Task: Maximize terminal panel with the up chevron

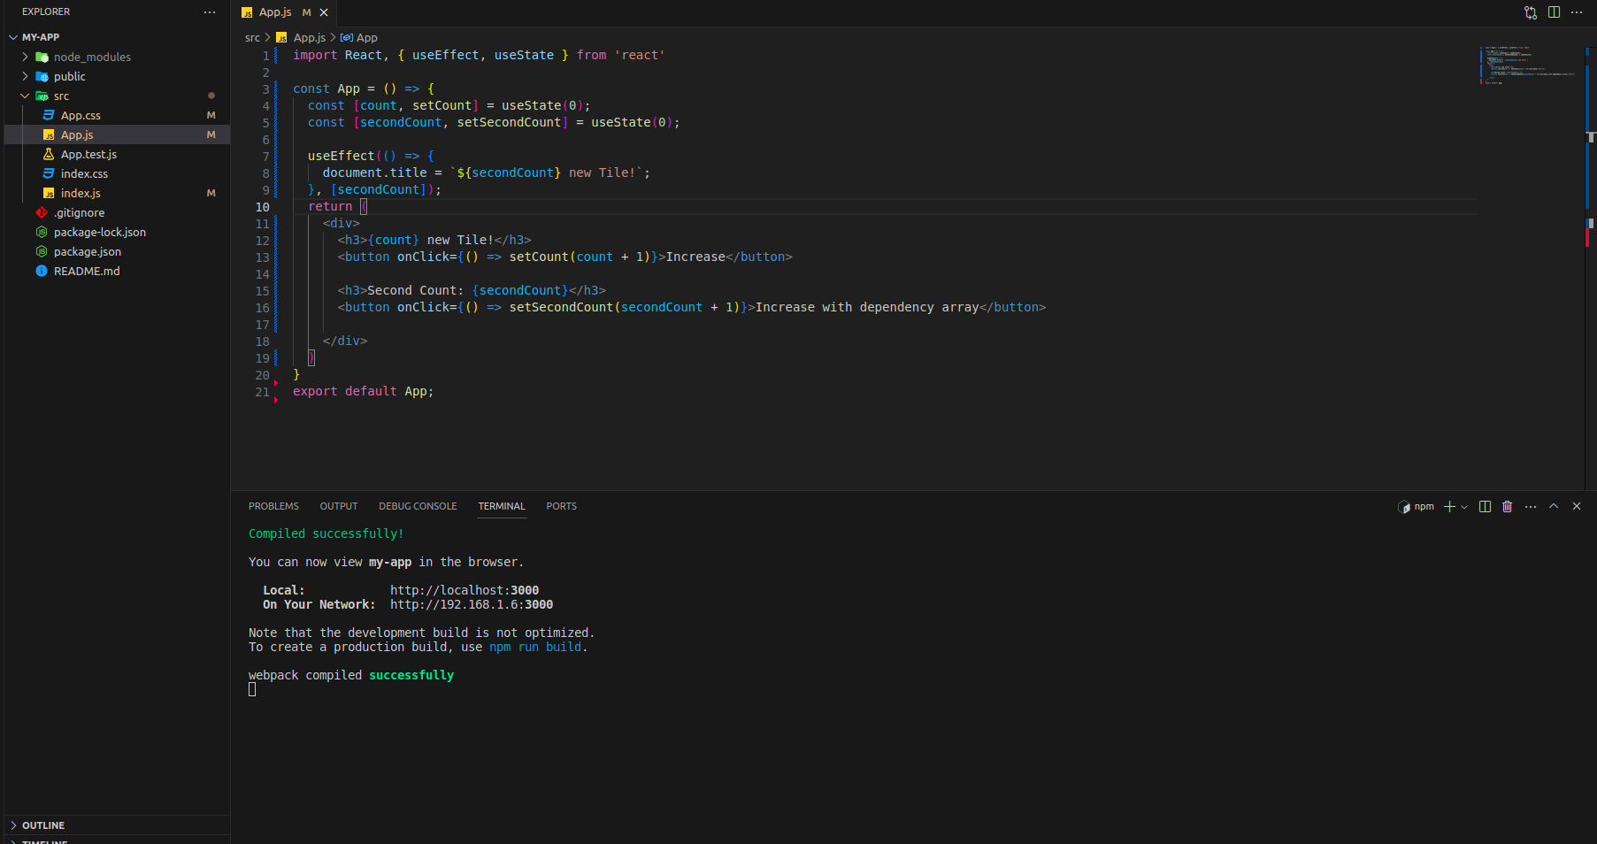Action: click(1554, 507)
